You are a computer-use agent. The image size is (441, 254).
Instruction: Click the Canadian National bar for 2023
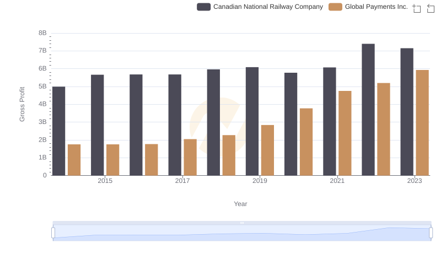pyautogui.click(x=407, y=112)
